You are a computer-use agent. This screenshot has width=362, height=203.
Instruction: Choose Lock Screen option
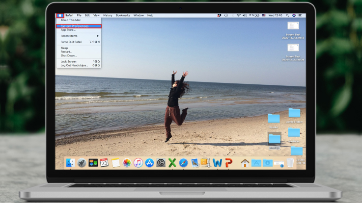(69, 61)
